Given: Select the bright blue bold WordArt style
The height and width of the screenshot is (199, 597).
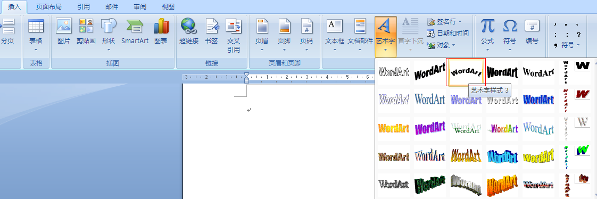Looking at the screenshot, I should (x=538, y=100).
